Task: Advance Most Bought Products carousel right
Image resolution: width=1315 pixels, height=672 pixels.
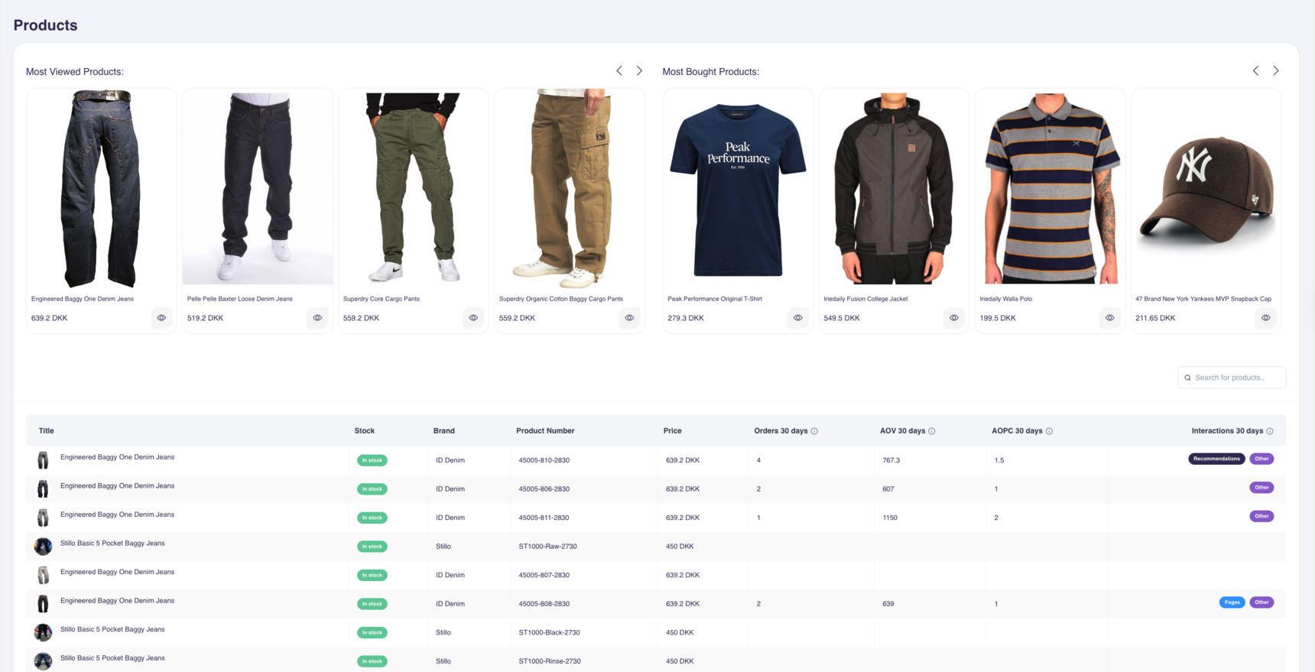Action: (x=1275, y=71)
